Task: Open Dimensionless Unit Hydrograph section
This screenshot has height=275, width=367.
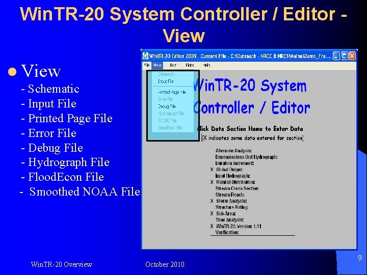Action: (247, 157)
